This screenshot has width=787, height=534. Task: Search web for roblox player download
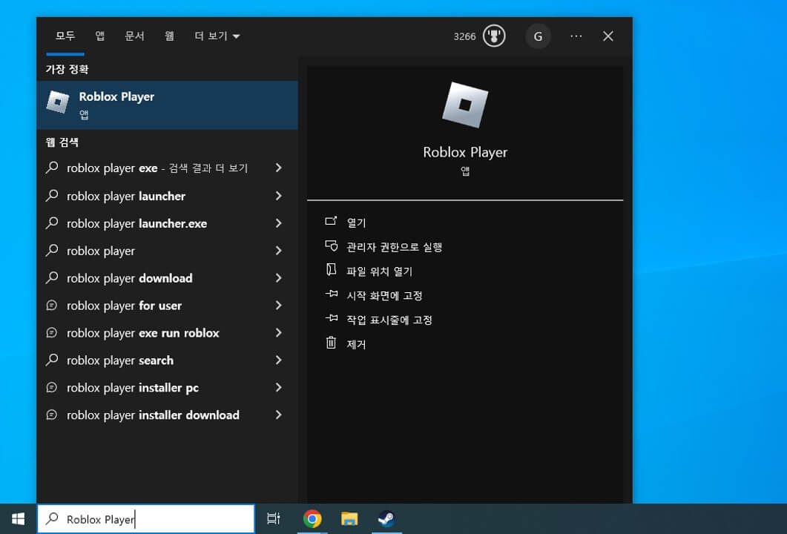(x=130, y=278)
